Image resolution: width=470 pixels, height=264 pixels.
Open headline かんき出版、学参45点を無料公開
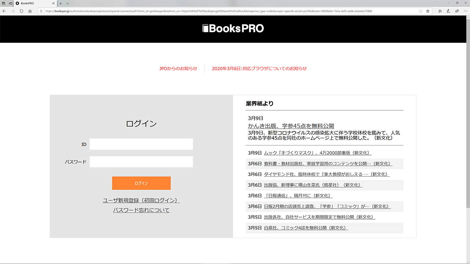pos(291,126)
